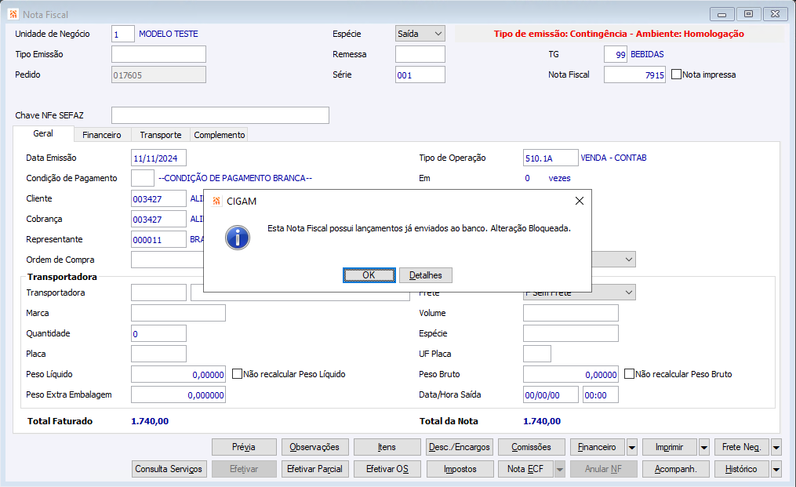
Task: Click the Frete Neg. button
Action: click(x=742, y=447)
